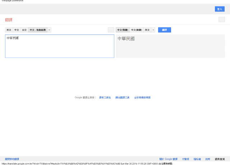
Task: Expand the source language dropdown arrow
Action: point(49,30)
